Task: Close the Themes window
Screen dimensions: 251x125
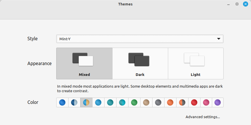Action: tap(246, 4)
